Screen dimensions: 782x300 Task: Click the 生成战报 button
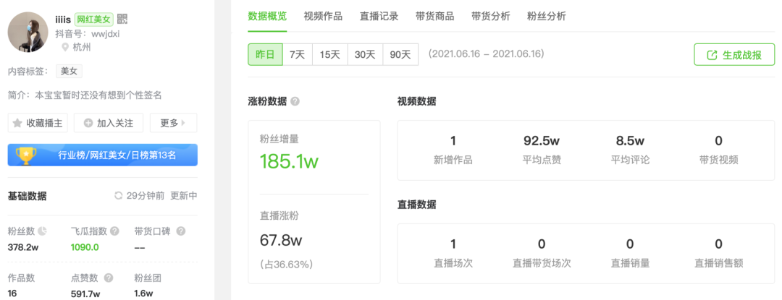click(735, 55)
